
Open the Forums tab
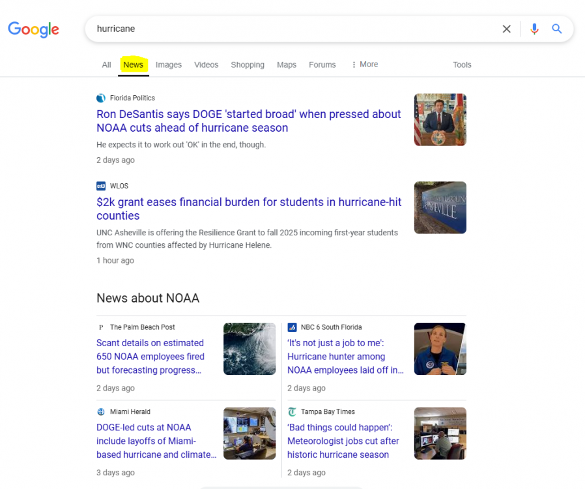(322, 65)
